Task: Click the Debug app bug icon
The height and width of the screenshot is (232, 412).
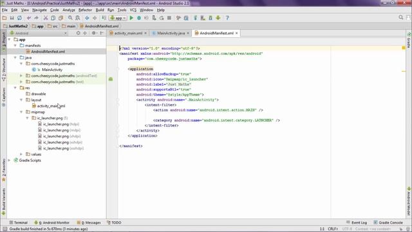Action: [139, 18]
